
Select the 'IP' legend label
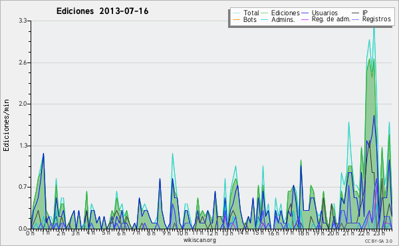pos(365,13)
